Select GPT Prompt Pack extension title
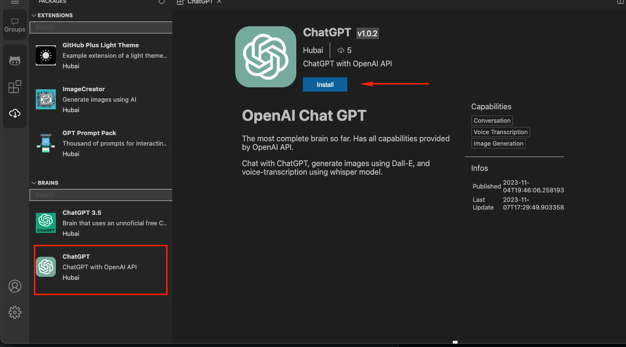This screenshot has height=347, width=626. (x=89, y=133)
